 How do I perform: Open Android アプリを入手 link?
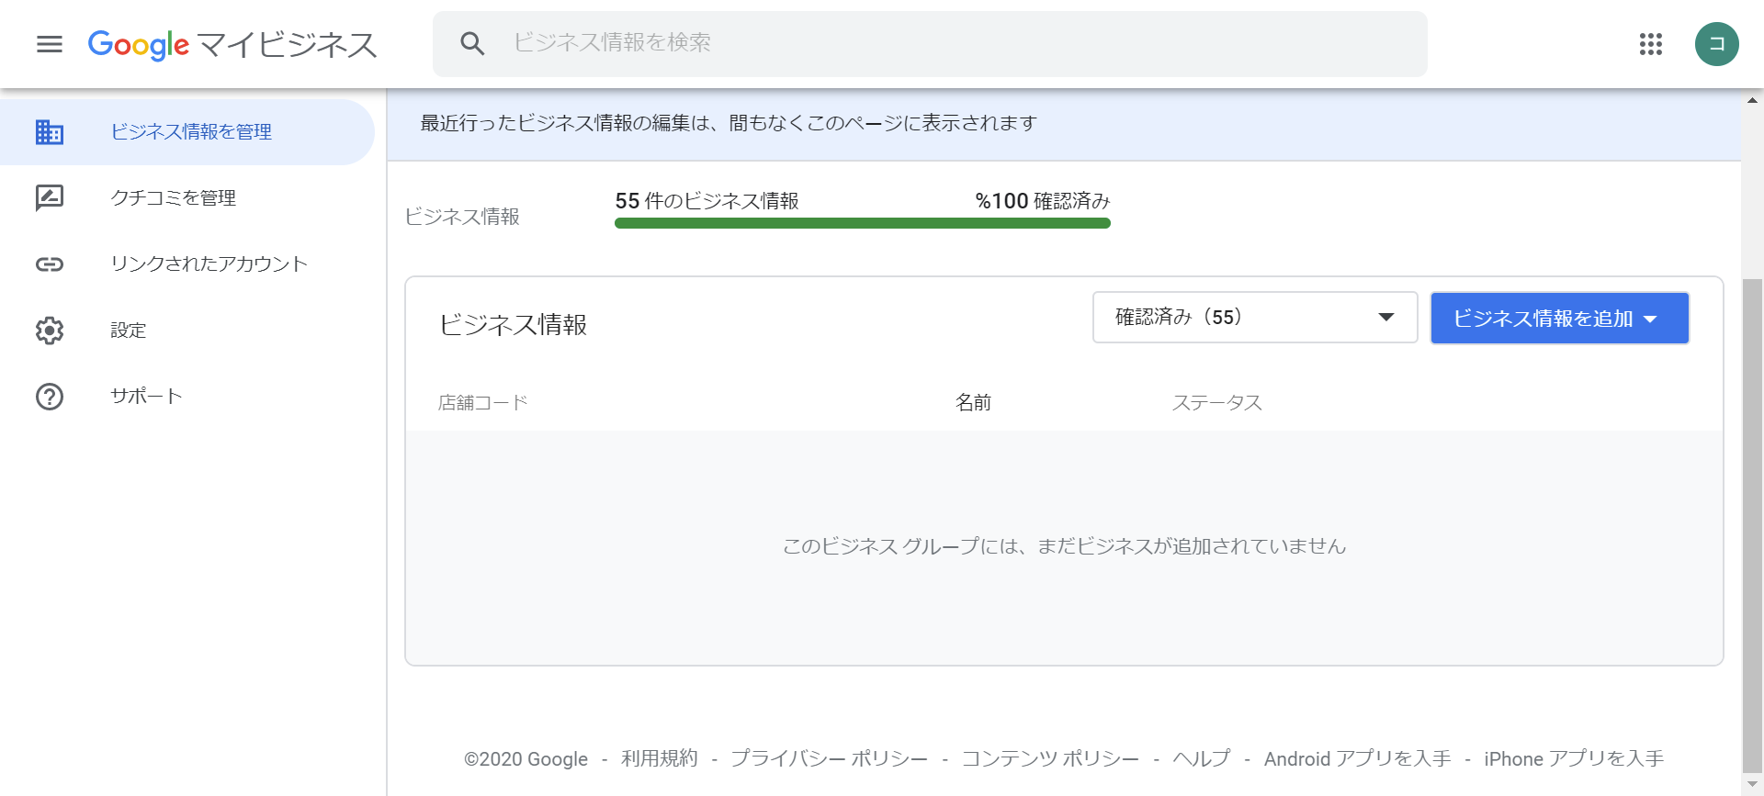click(1357, 758)
